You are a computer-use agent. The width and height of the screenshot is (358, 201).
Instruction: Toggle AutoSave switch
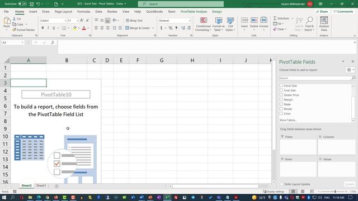pos(22,4)
